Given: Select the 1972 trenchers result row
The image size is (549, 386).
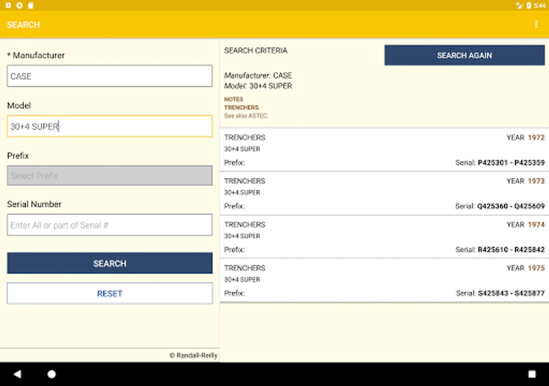Looking at the screenshot, I should click(x=384, y=150).
